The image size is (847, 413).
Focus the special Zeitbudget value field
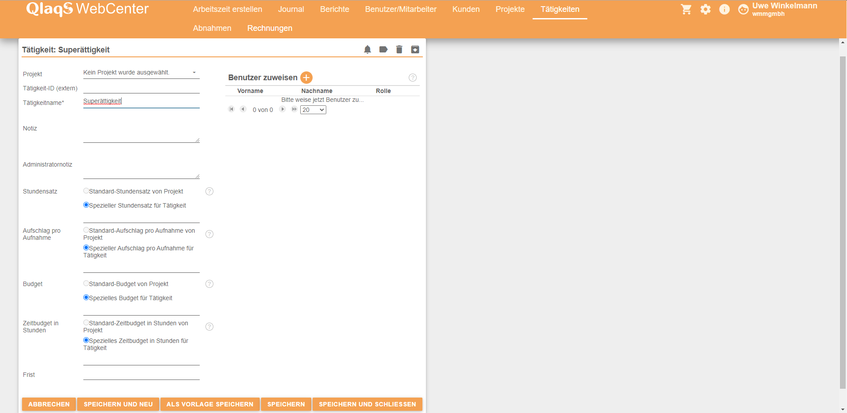coord(141,360)
